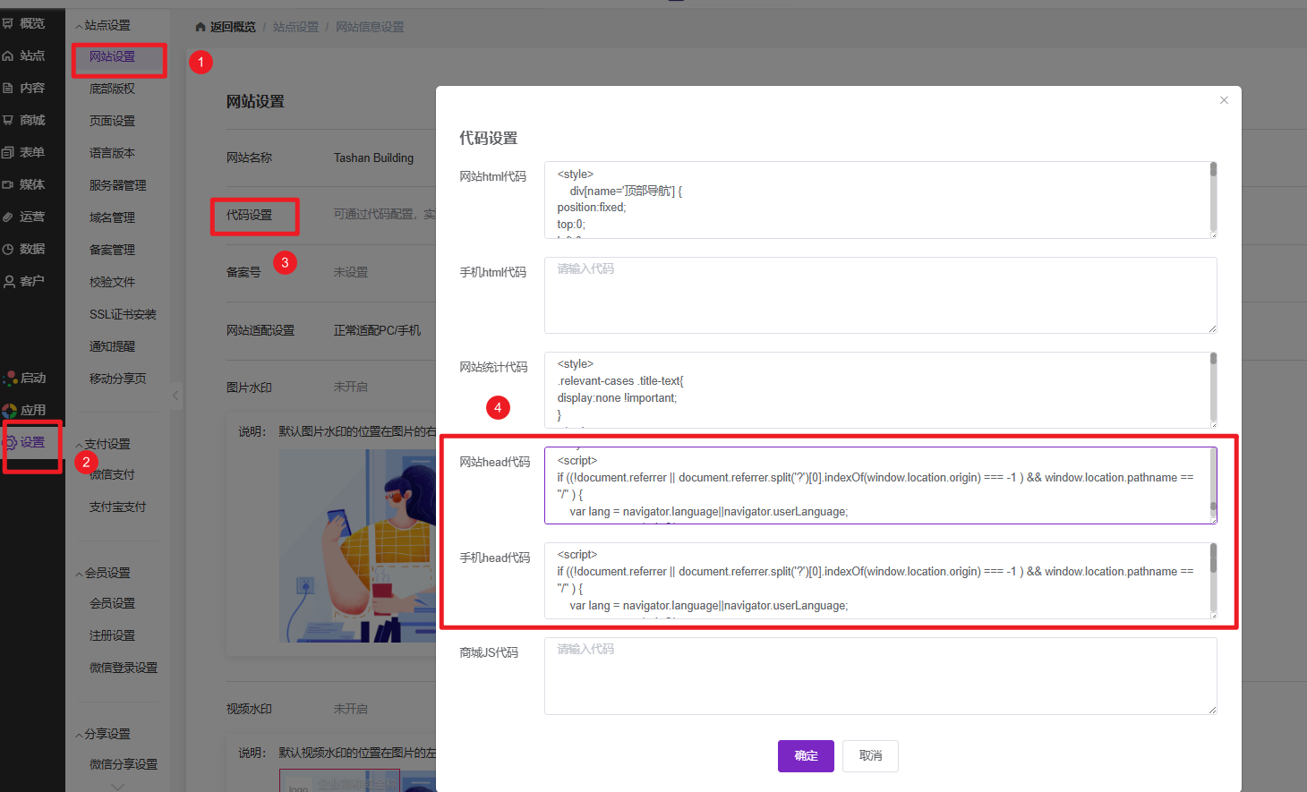Screen dimensions: 1307x792
Task: Click the home icon beside 返回概览
Action: coord(201,27)
